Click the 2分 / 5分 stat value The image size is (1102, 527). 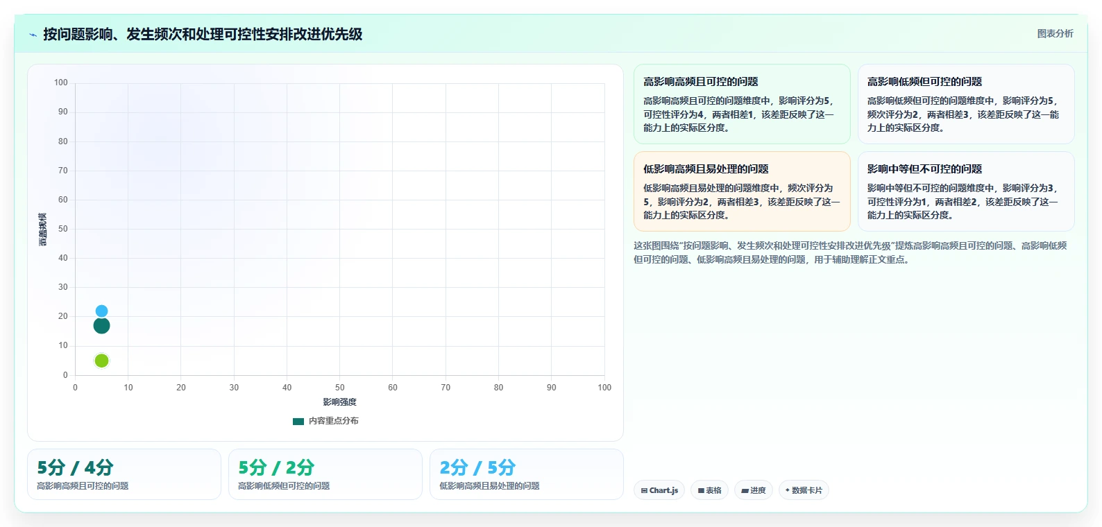click(x=477, y=467)
